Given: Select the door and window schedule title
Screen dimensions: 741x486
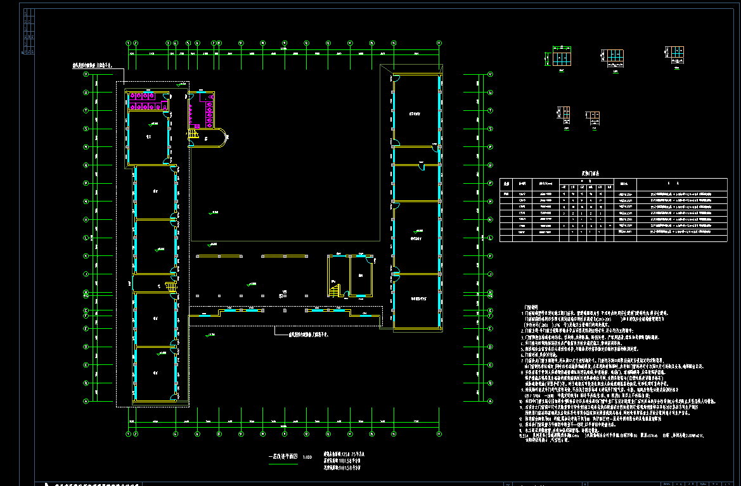Looking at the screenshot, I should (590, 174).
